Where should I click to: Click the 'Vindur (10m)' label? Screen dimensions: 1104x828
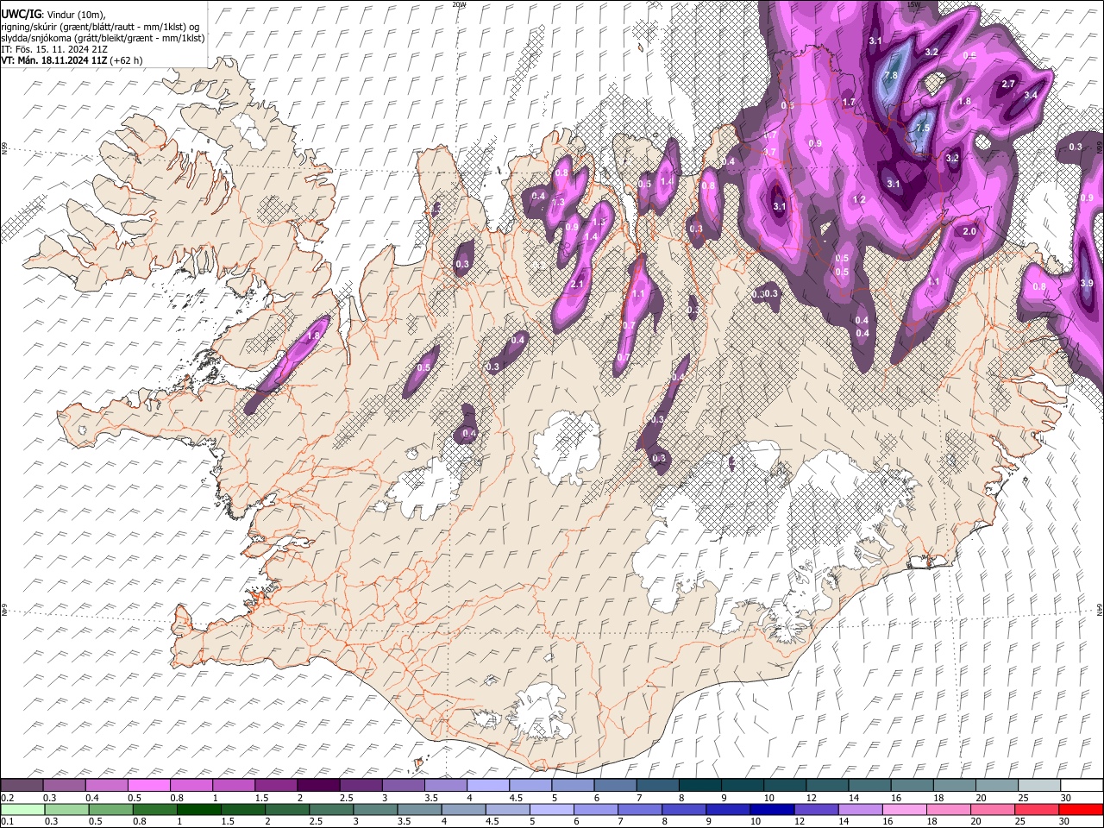pos(76,15)
